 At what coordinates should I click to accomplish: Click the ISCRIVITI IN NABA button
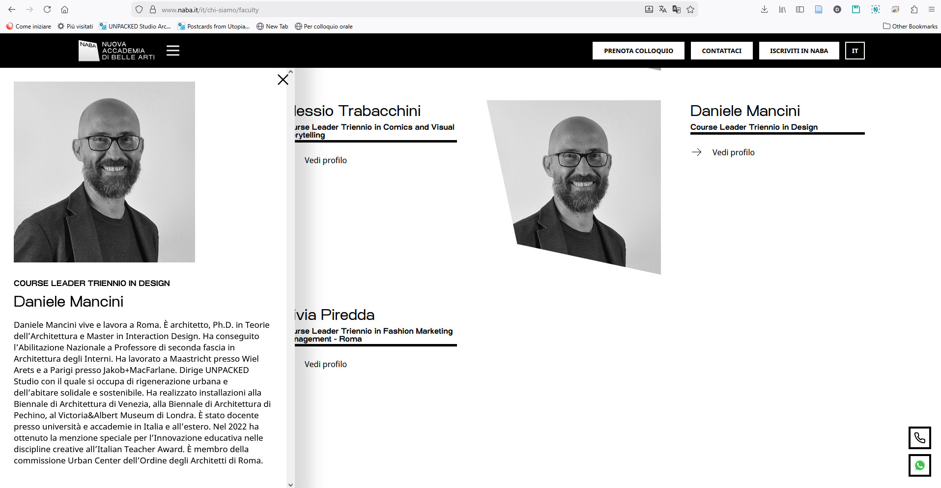tap(798, 51)
